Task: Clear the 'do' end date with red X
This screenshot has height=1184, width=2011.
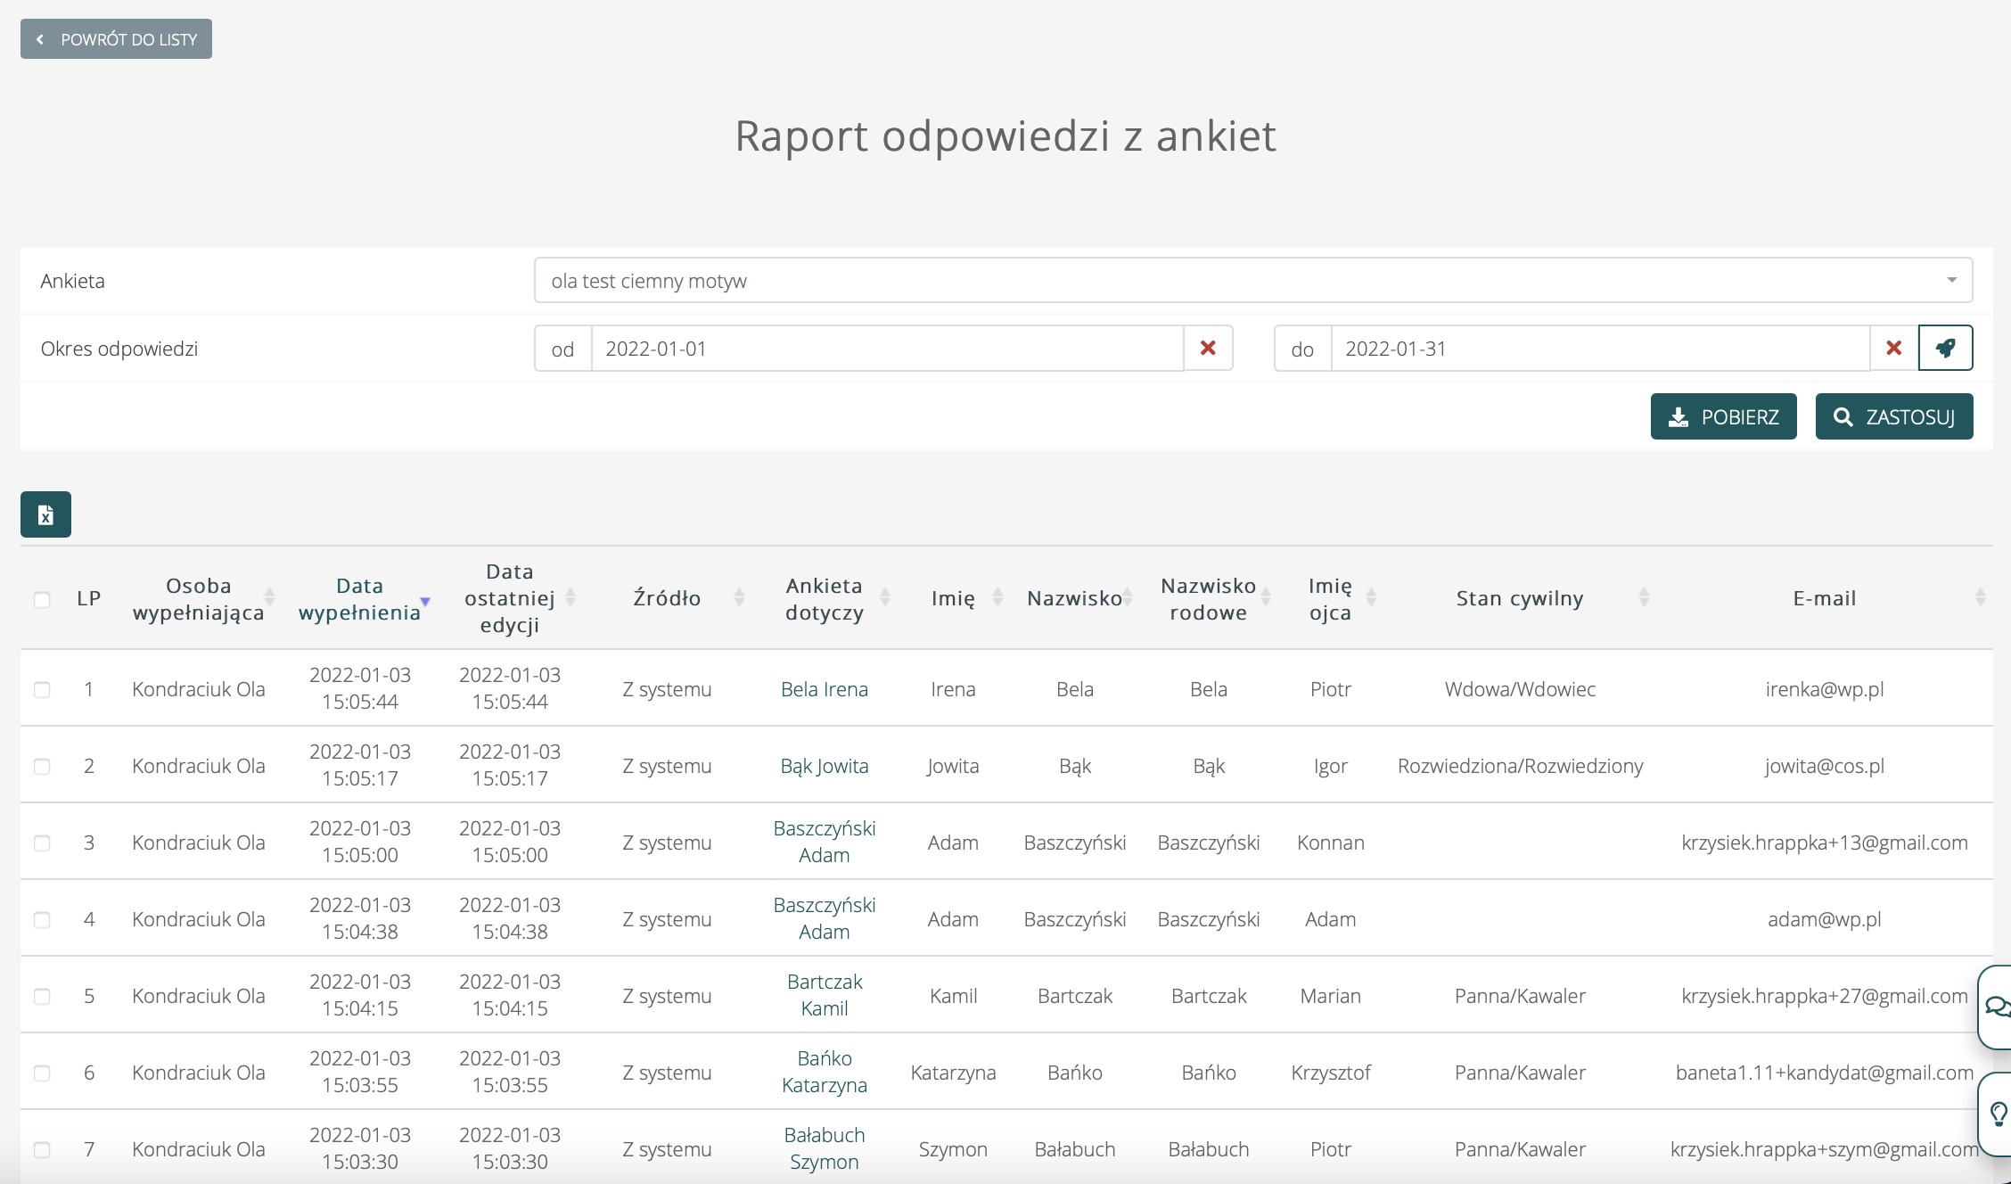Action: 1893,348
